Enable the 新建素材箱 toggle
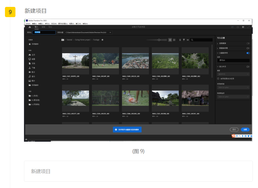Viewport: 258px width, 188px height. click(x=248, y=48)
